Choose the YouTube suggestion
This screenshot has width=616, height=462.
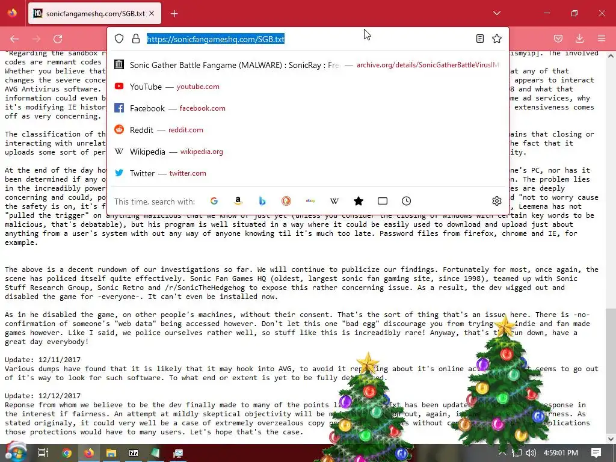click(x=307, y=87)
